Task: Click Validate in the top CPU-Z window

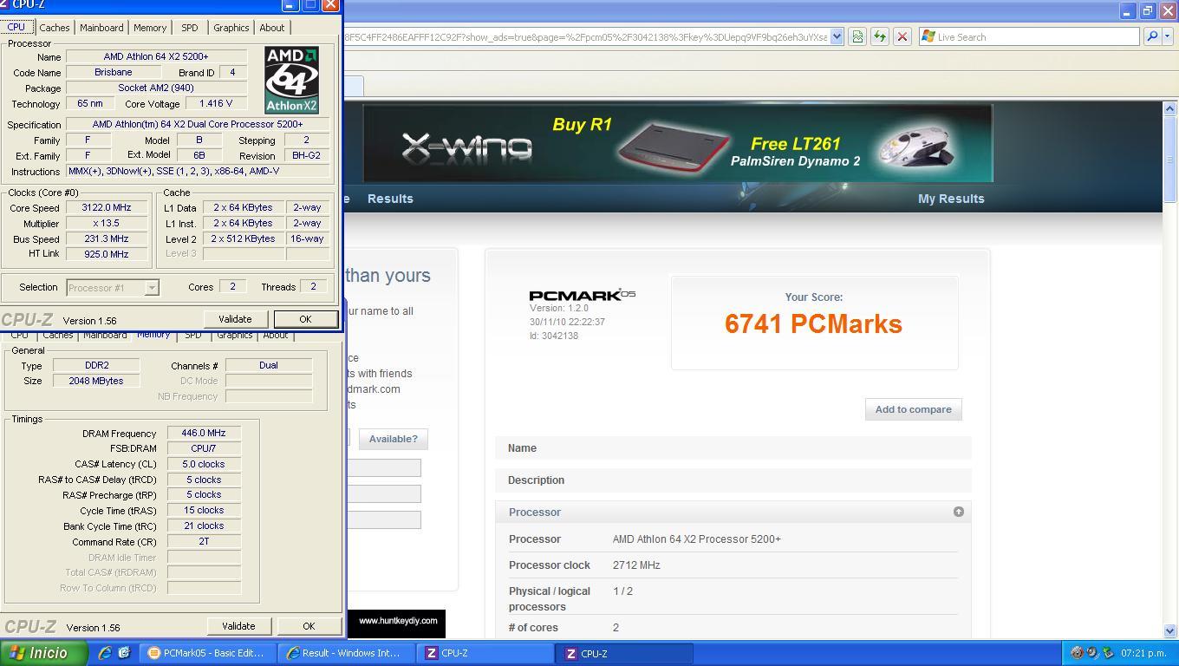Action: tap(235, 319)
